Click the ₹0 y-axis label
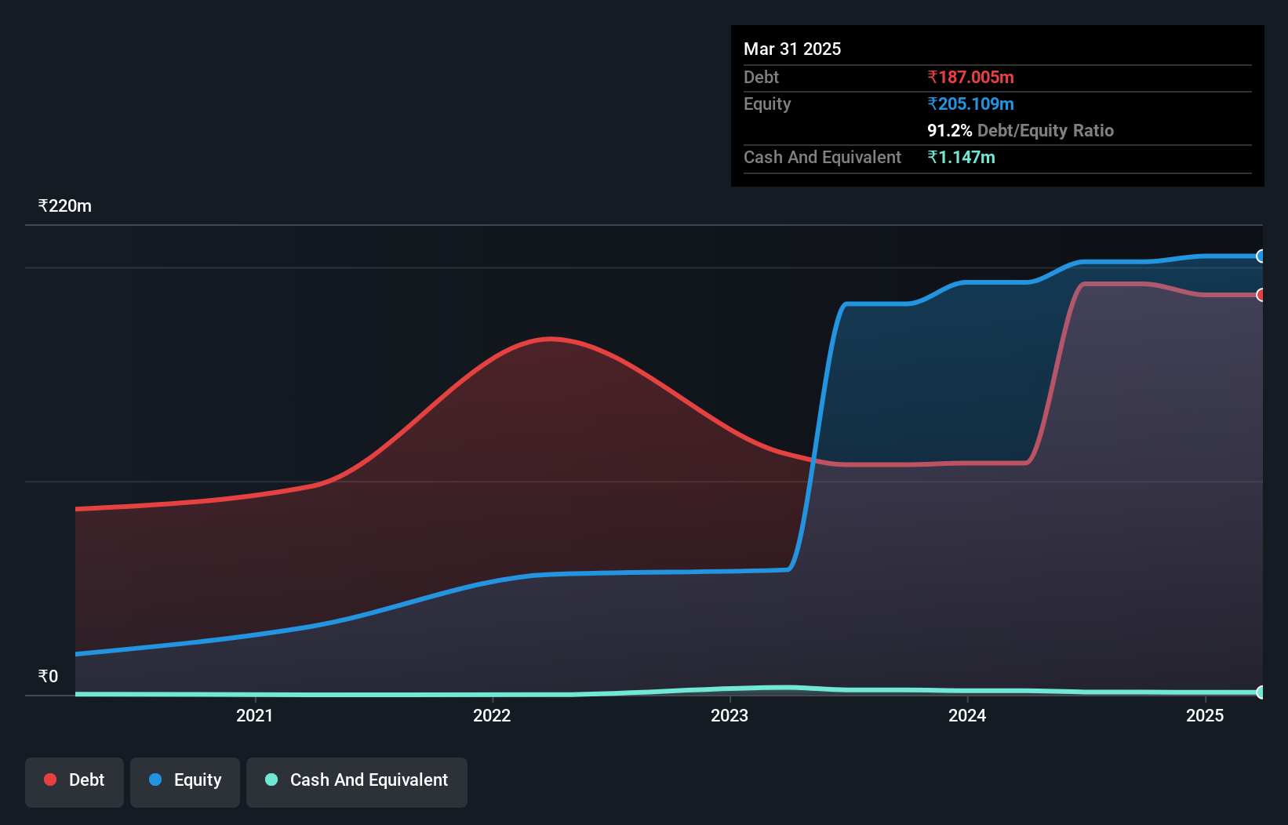 click(49, 677)
